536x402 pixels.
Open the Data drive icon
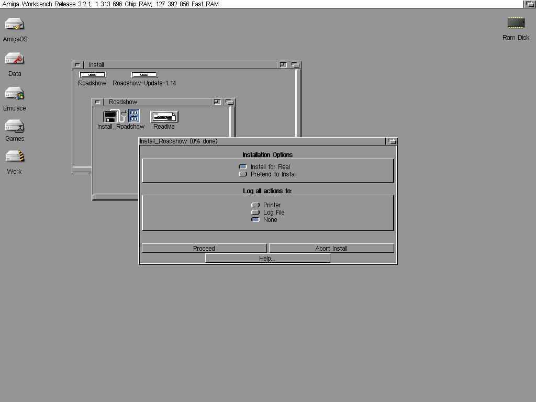pos(15,59)
